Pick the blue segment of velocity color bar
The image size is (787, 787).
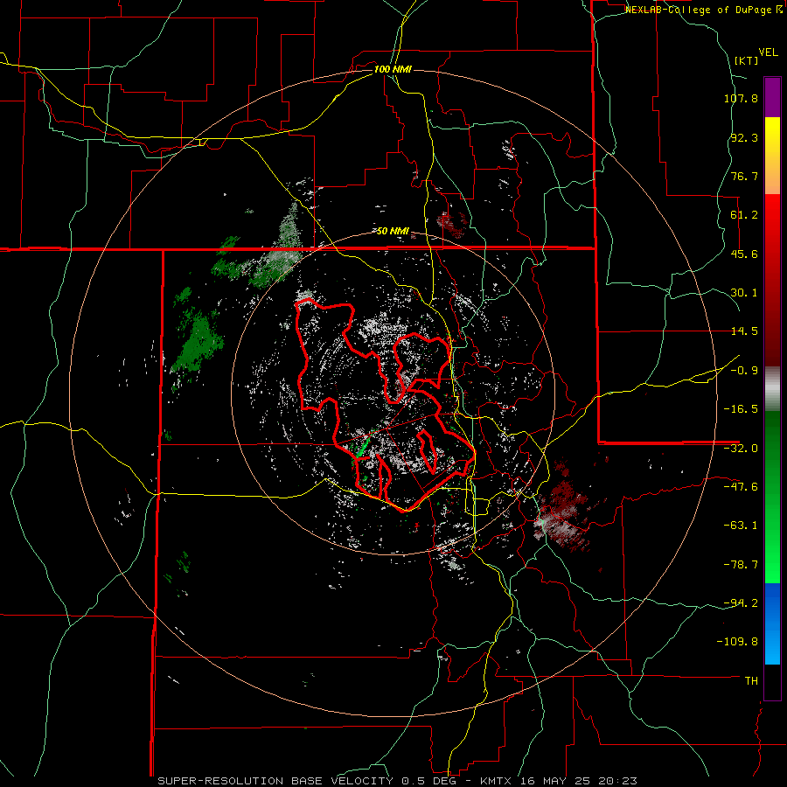click(x=772, y=623)
